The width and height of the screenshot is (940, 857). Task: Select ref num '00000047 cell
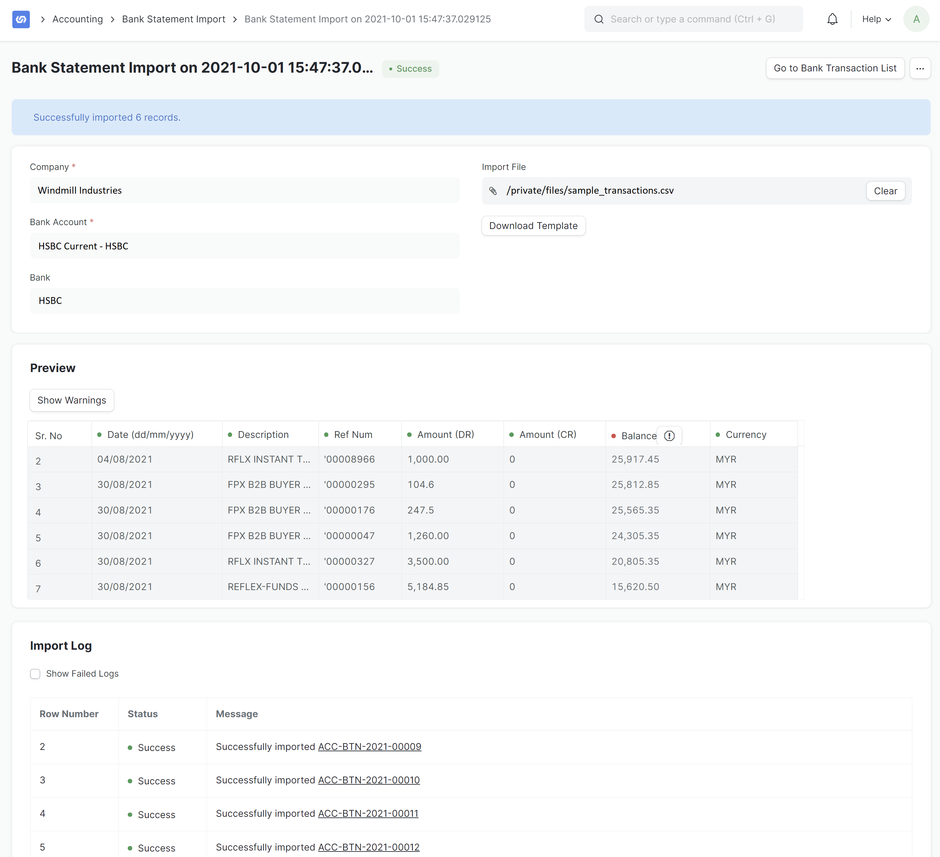[x=359, y=536]
